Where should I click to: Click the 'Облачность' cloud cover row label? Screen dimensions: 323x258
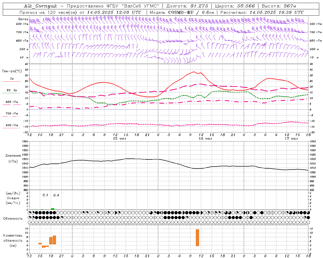(13, 218)
